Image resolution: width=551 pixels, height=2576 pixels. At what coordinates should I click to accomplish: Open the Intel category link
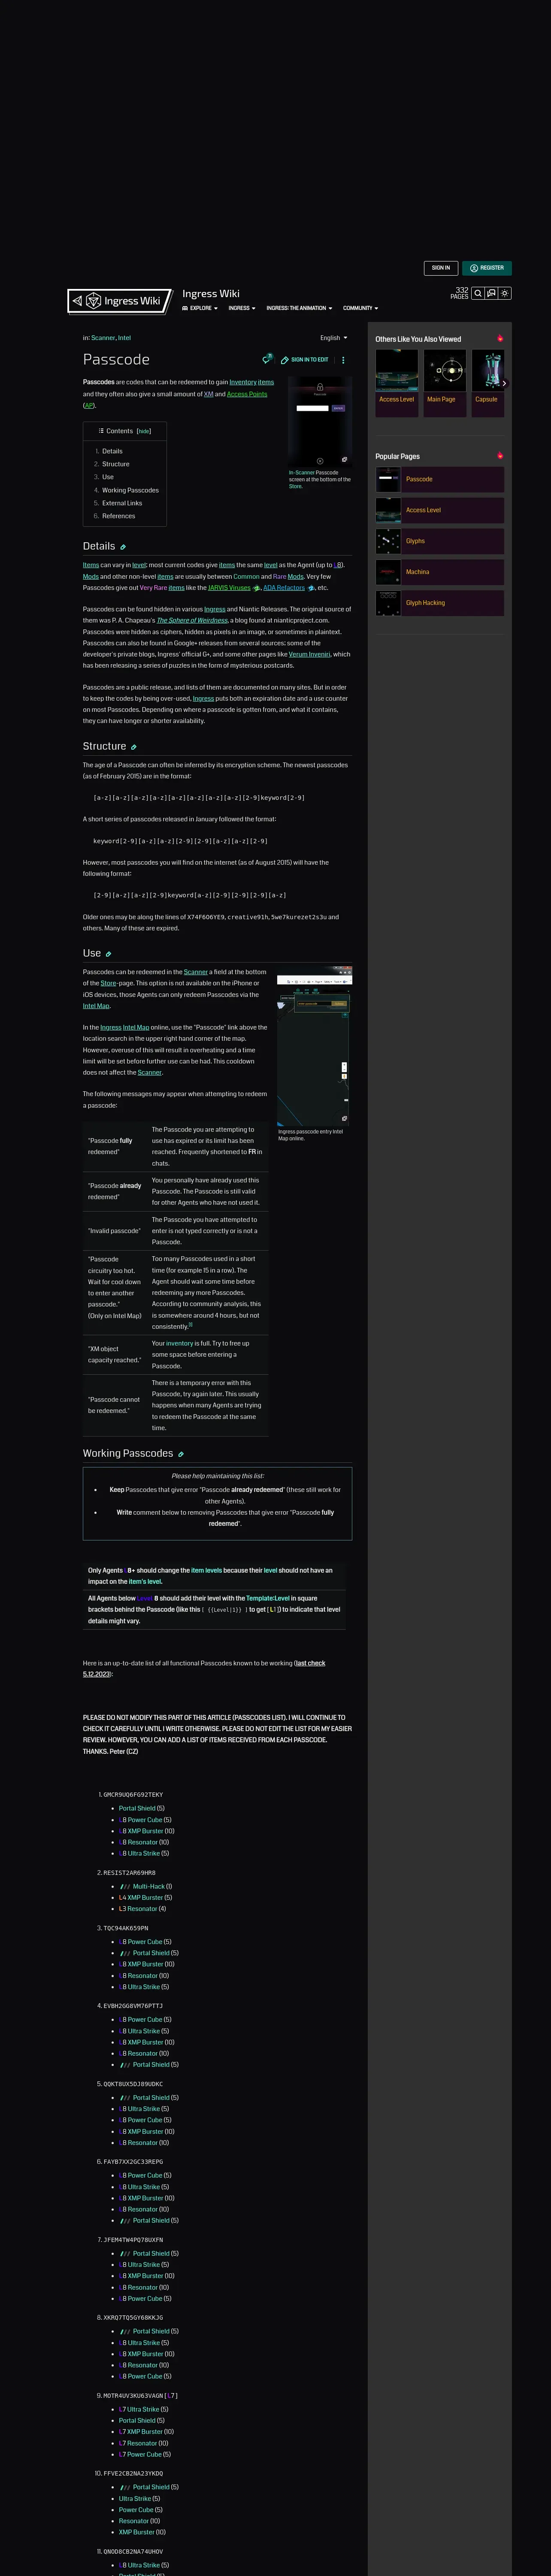coord(125,338)
